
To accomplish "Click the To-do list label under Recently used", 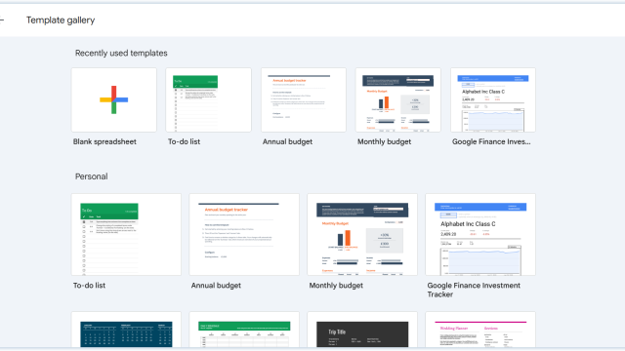I will point(184,141).
